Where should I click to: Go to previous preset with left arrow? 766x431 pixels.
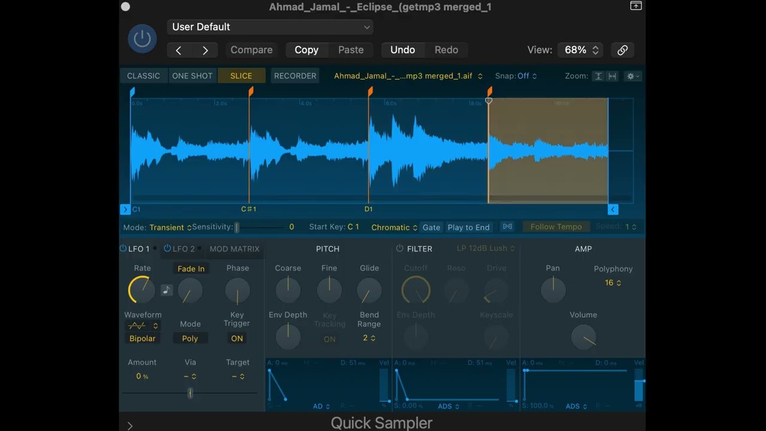(178, 50)
